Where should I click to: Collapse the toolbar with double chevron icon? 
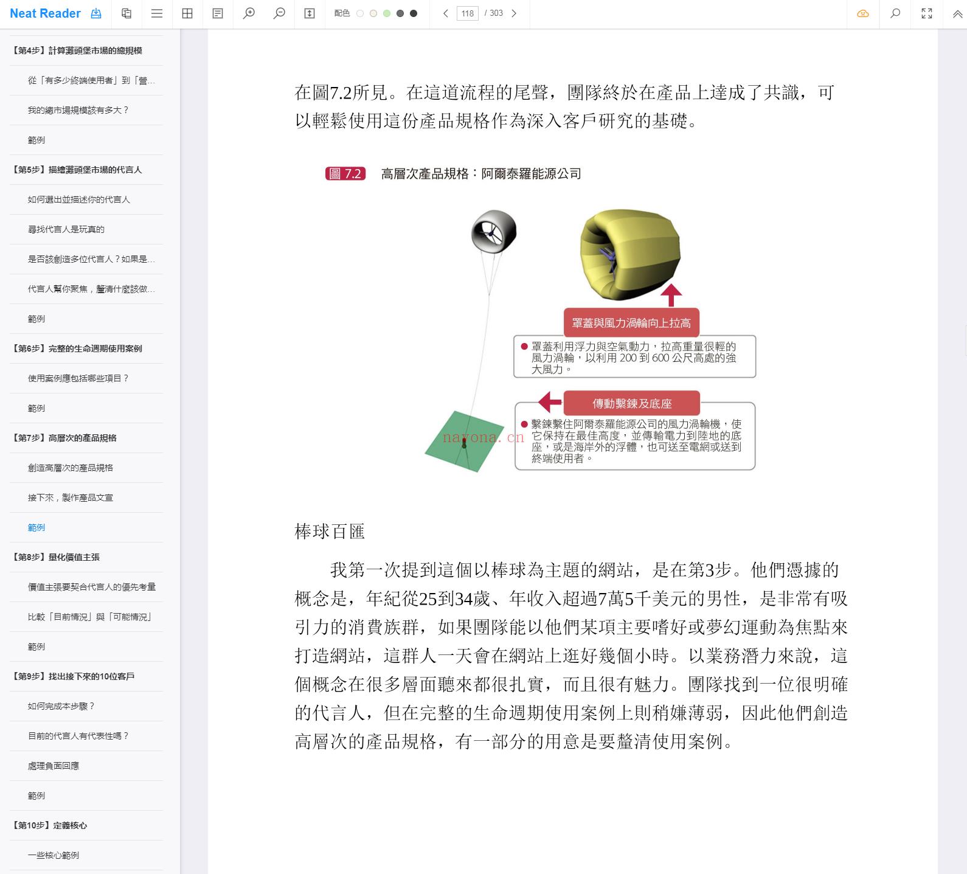pos(957,15)
